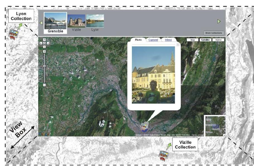Pan the map left with the arrow
Viewport: 254px width, 168px height.
41,43
